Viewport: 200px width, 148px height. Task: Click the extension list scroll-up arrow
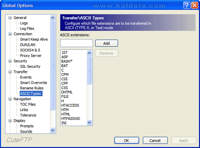point(89,53)
